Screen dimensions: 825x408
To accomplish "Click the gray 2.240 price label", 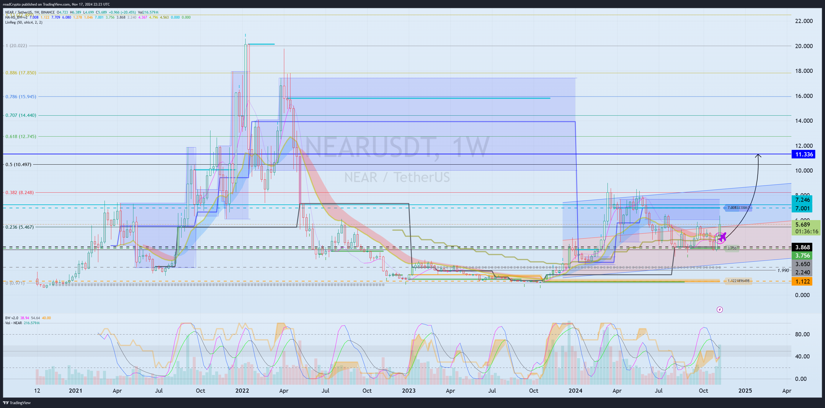I will click(x=803, y=272).
